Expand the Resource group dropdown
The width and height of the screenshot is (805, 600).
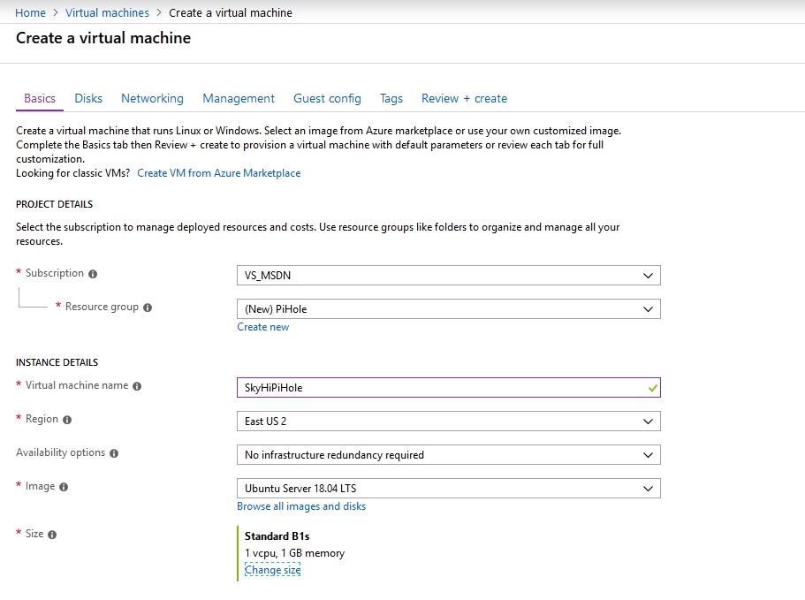[448, 309]
